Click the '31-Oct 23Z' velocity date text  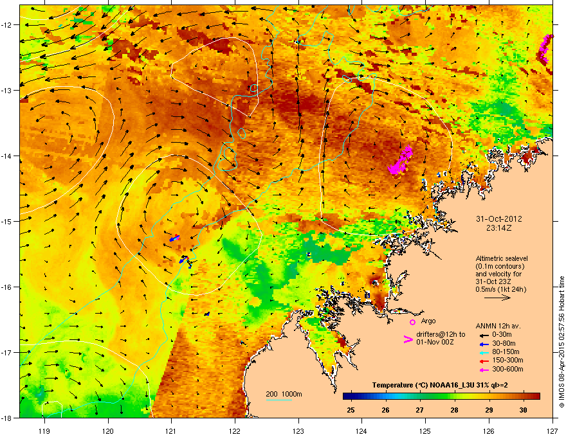[x=493, y=281]
